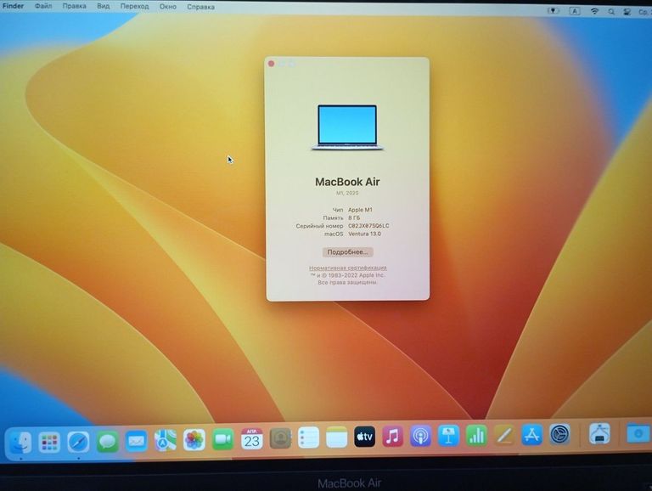Click the 8 ГБ memory value
The image size is (652, 491).
tap(354, 218)
